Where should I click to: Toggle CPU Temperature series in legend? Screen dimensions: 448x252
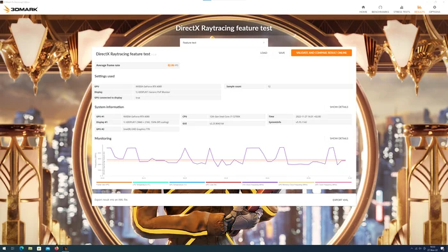coord(150,183)
